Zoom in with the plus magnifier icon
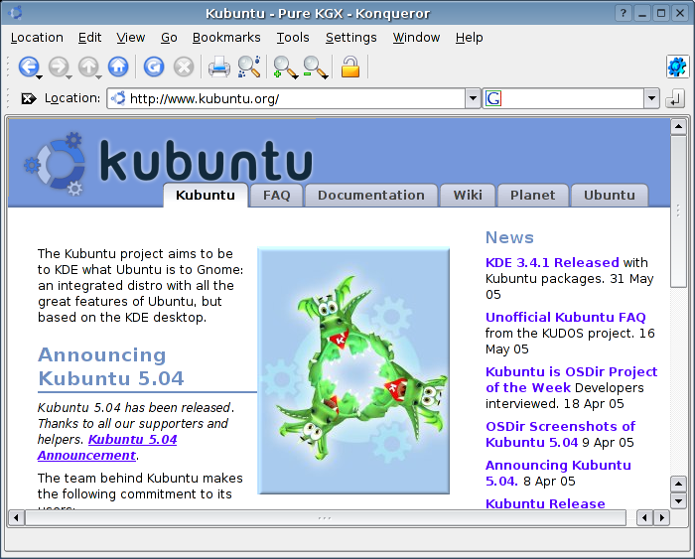 click(284, 67)
